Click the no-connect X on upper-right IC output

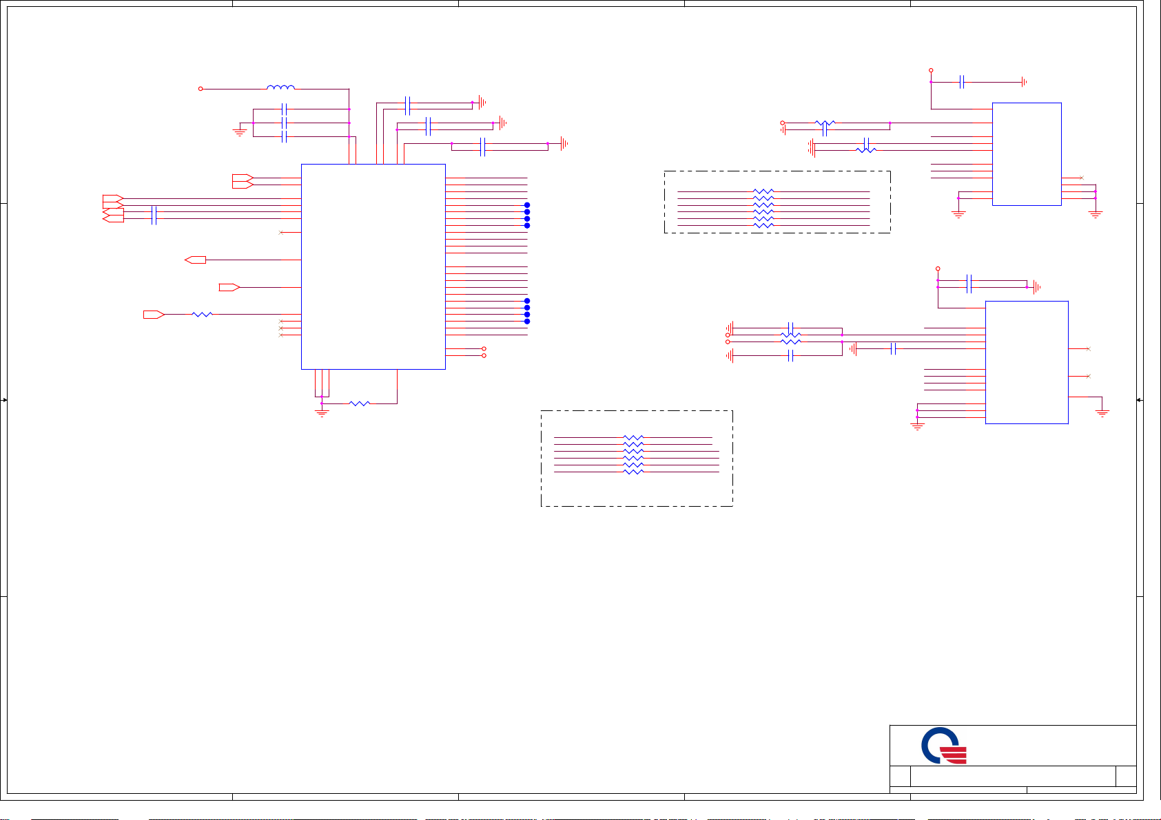(x=1082, y=178)
